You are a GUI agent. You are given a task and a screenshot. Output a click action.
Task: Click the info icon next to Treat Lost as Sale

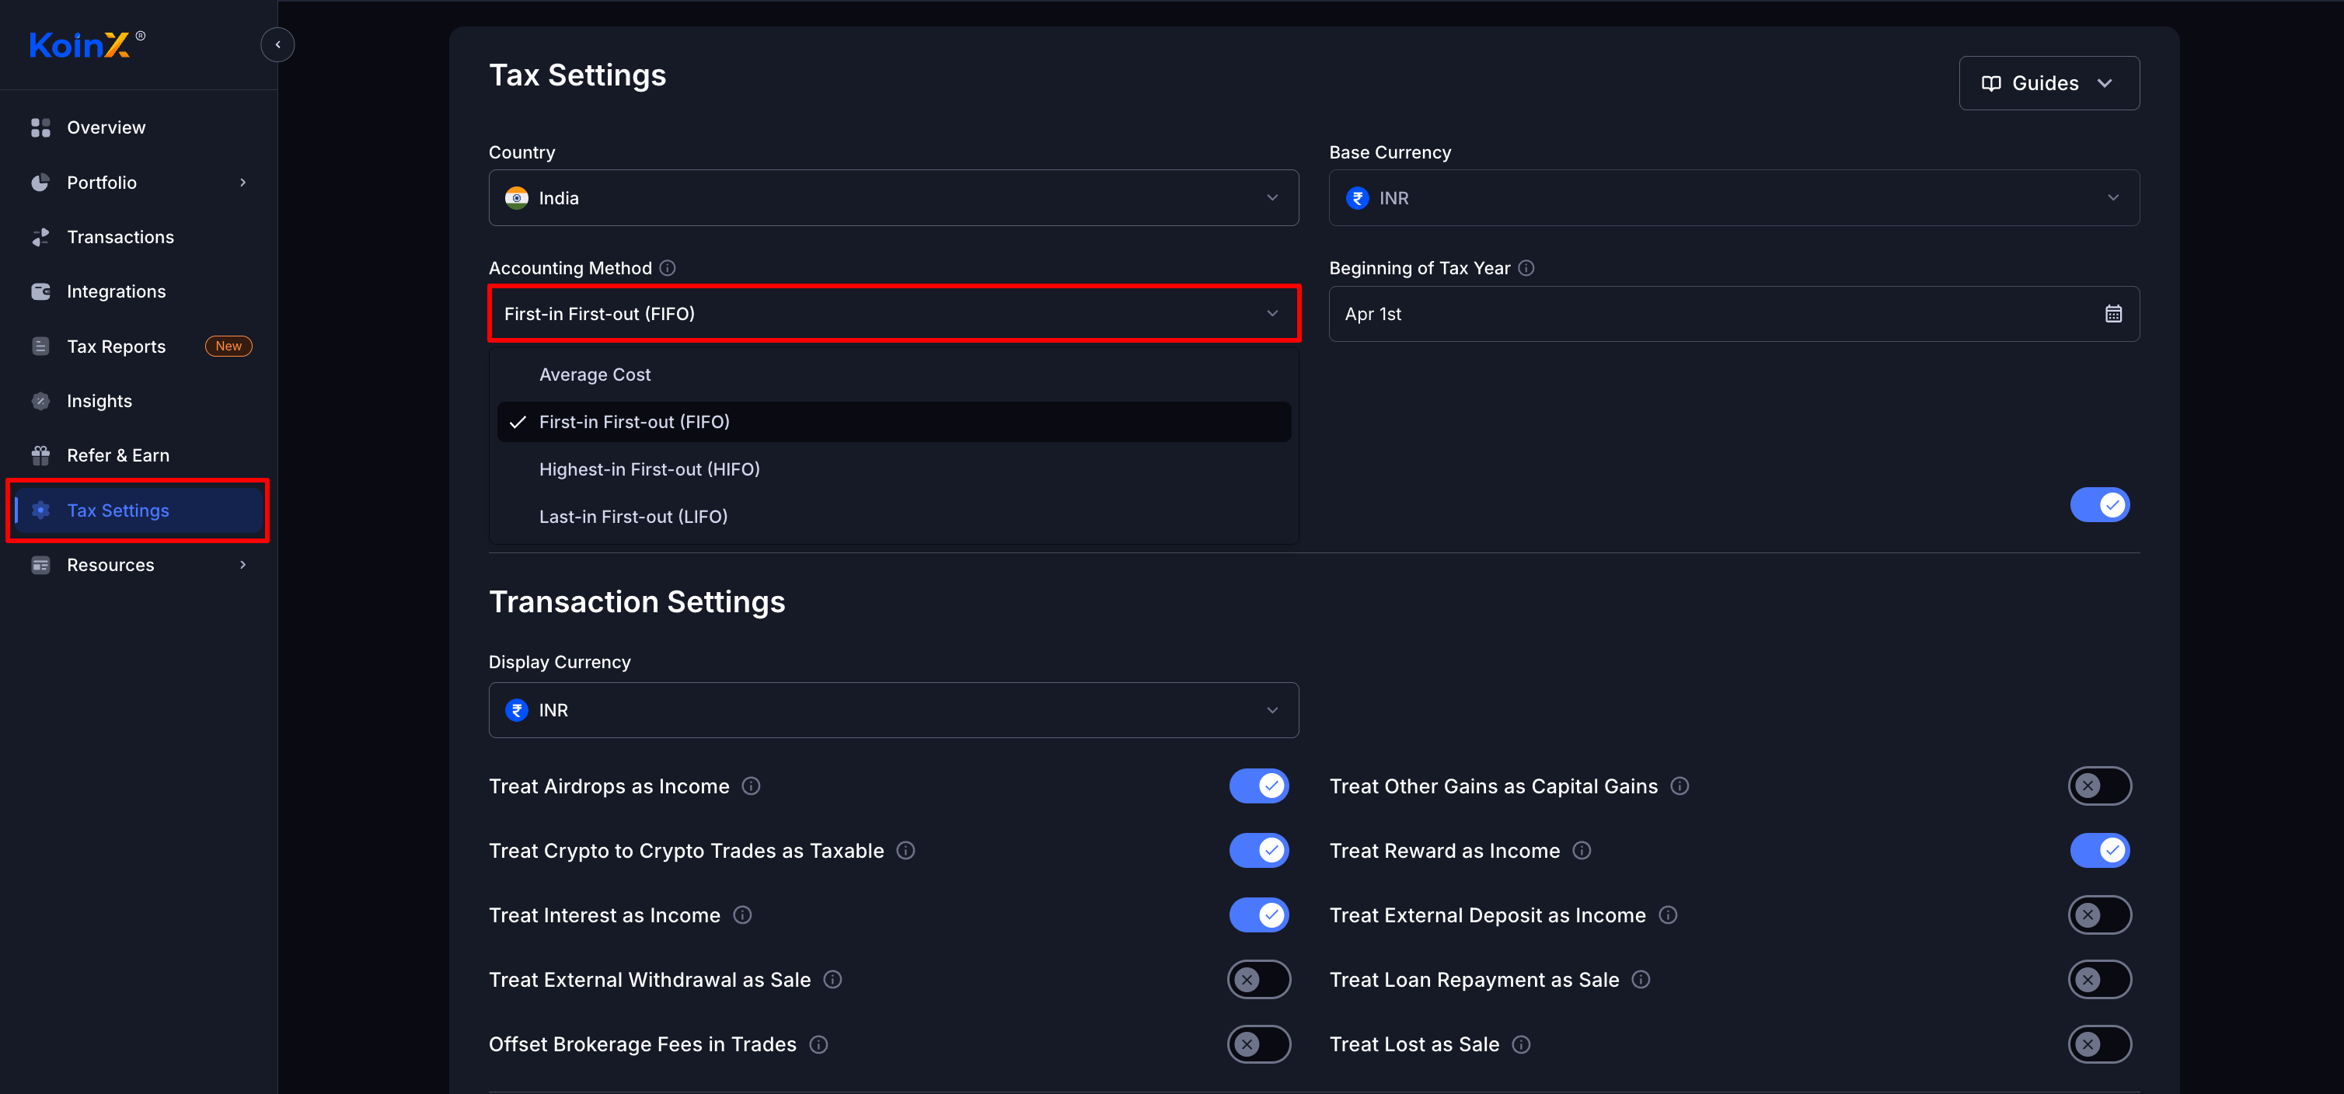pos(1520,1044)
